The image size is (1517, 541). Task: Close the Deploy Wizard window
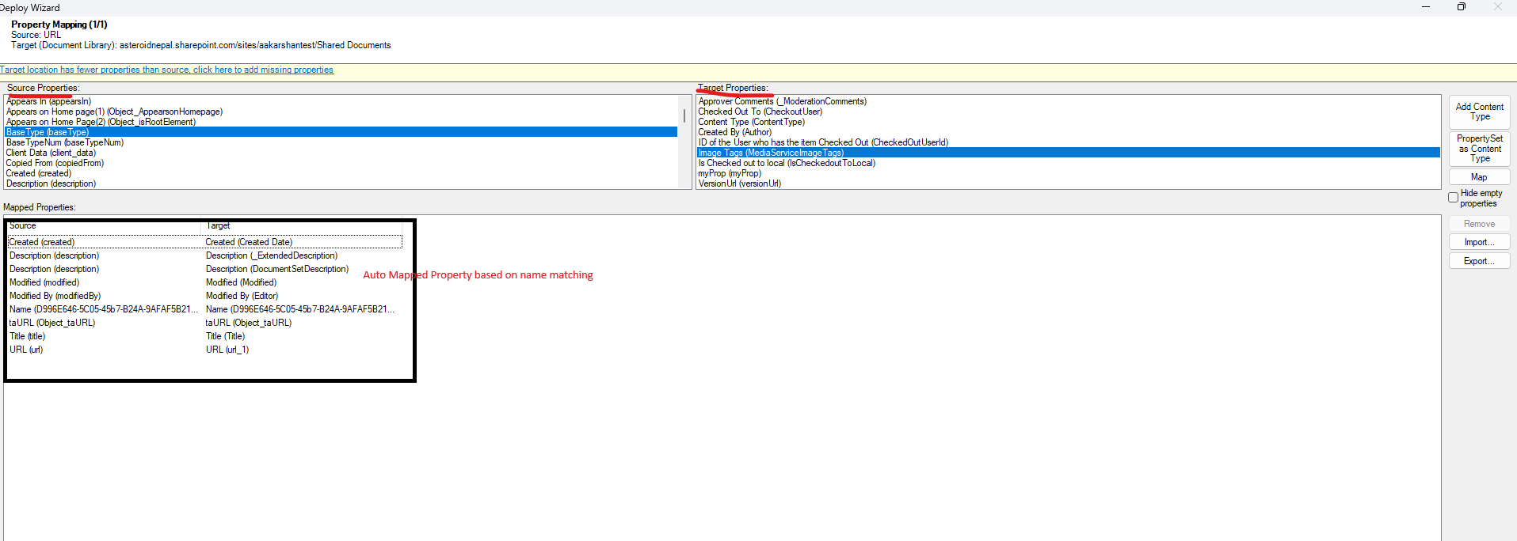coord(1498,7)
